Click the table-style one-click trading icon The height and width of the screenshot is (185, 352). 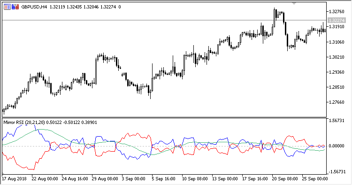coord(7,7)
